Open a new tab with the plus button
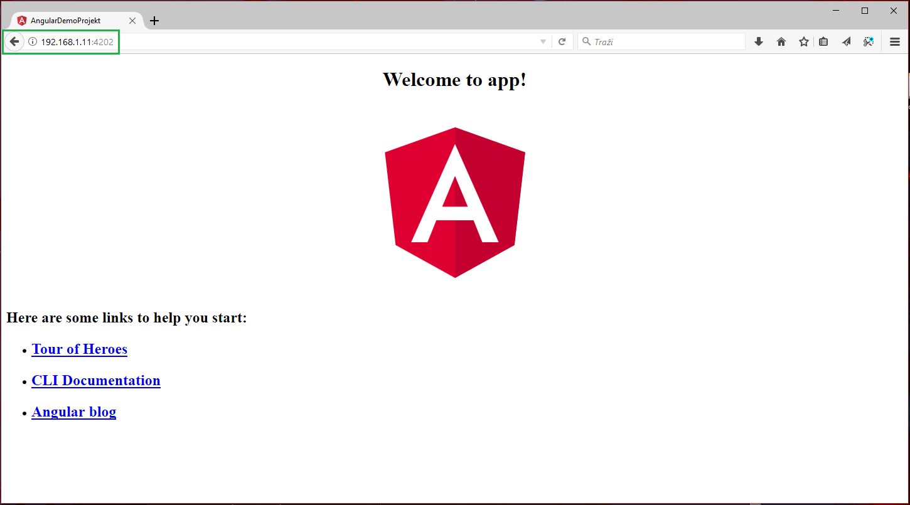 154,19
